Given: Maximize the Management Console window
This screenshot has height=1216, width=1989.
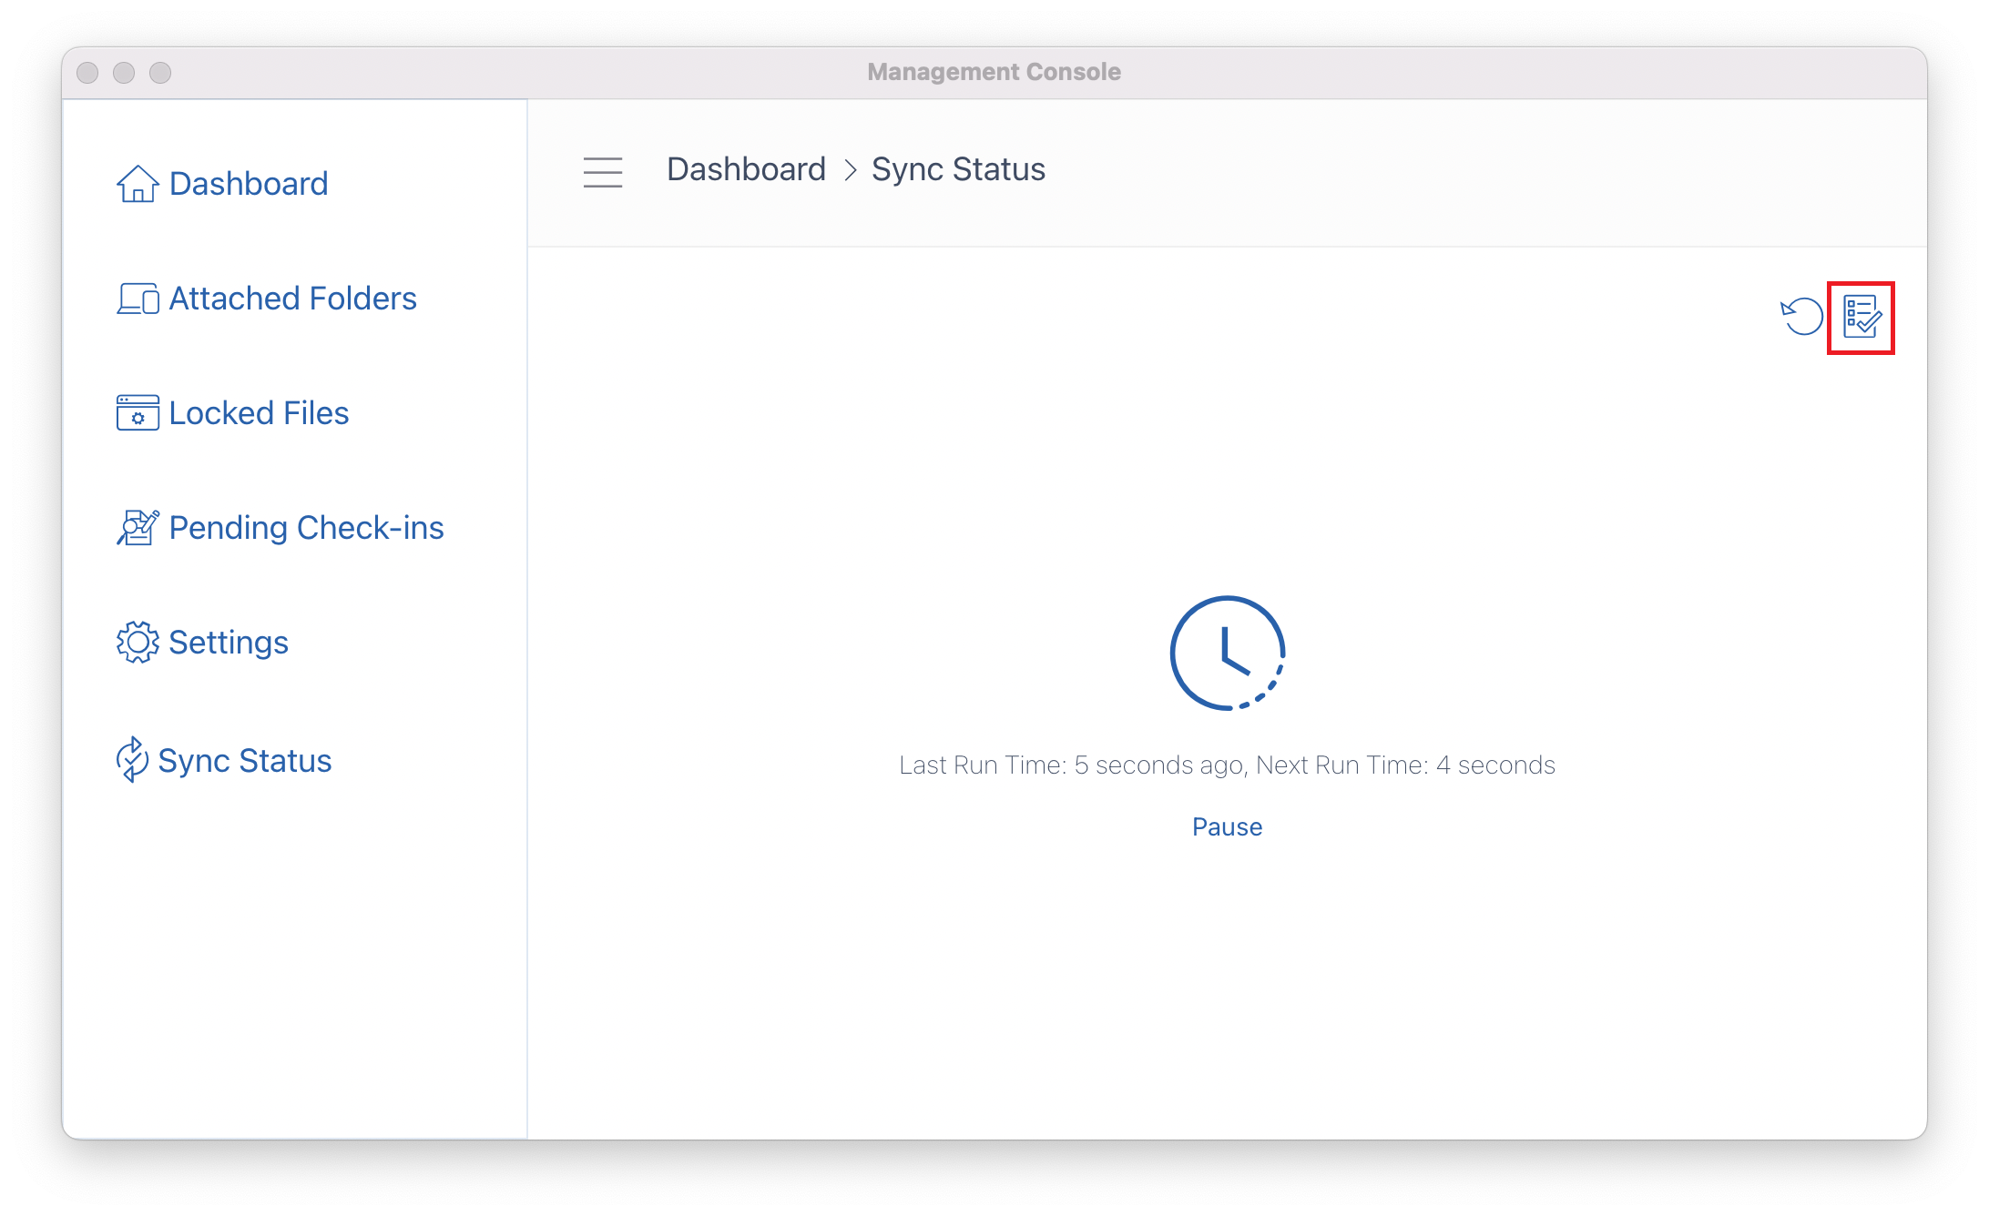Looking at the screenshot, I should point(160,73).
